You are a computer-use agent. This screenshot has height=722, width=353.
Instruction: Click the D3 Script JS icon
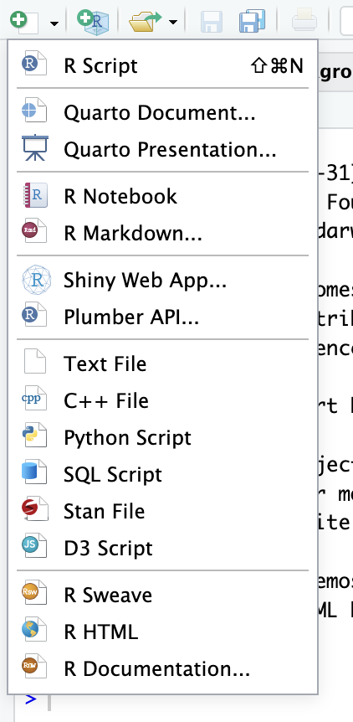(34, 545)
